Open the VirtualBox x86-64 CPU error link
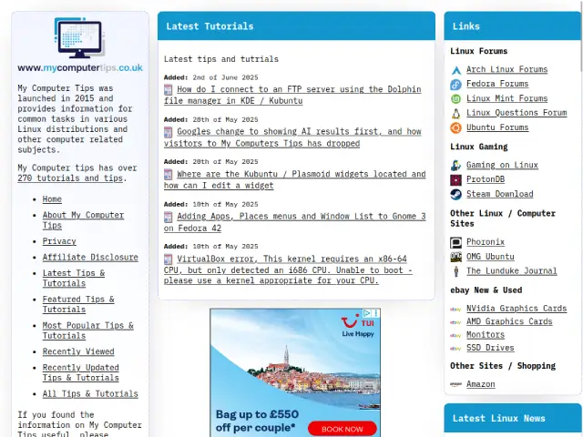The width and height of the screenshot is (583, 437). pos(288,269)
